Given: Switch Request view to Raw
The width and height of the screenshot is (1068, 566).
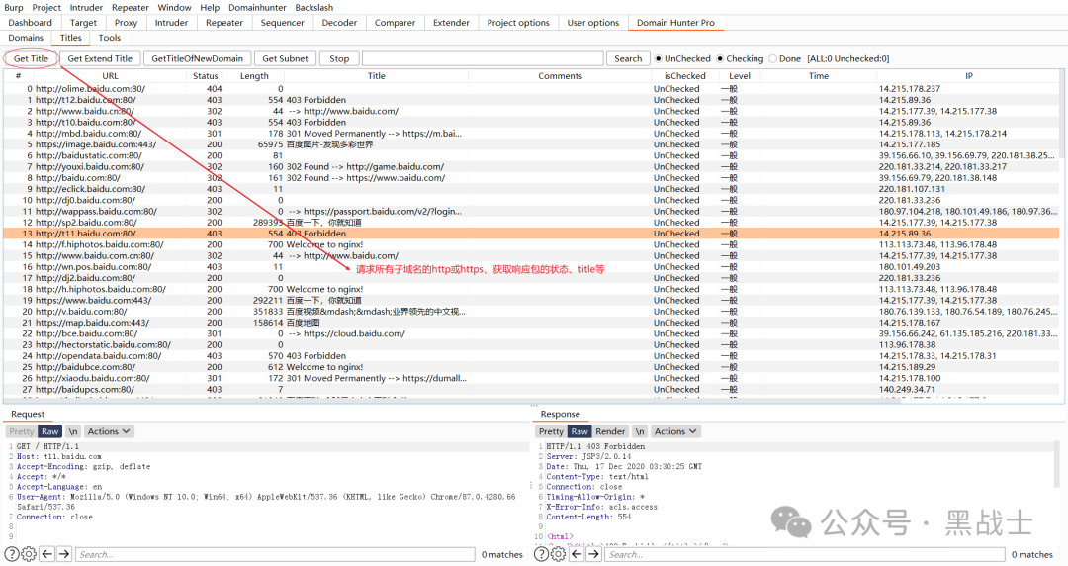Looking at the screenshot, I should [50, 431].
